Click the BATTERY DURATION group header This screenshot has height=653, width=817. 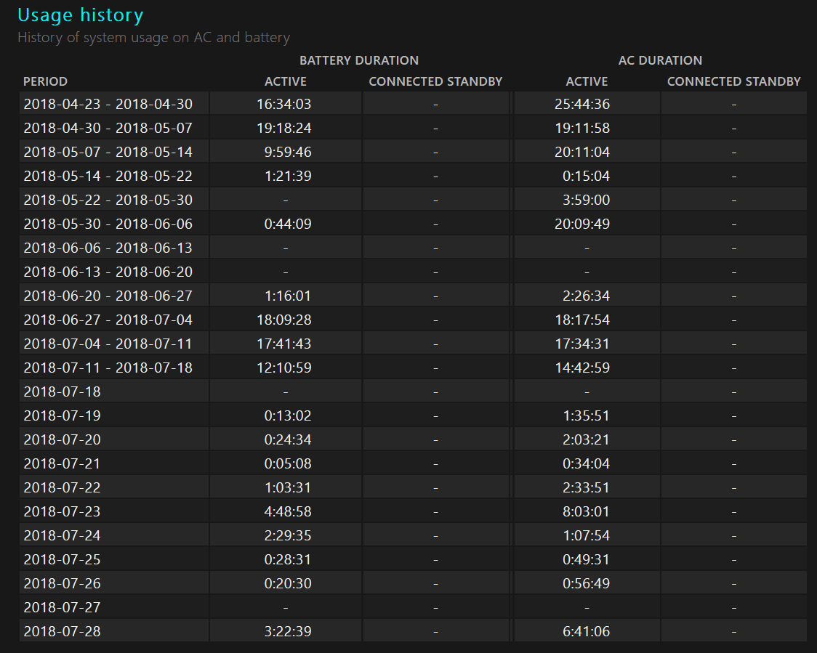tap(358, 60)
